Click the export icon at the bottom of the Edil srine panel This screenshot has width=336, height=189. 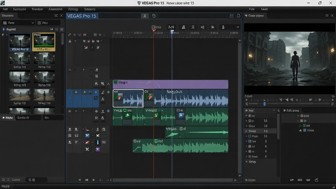[x=317, y=180]
